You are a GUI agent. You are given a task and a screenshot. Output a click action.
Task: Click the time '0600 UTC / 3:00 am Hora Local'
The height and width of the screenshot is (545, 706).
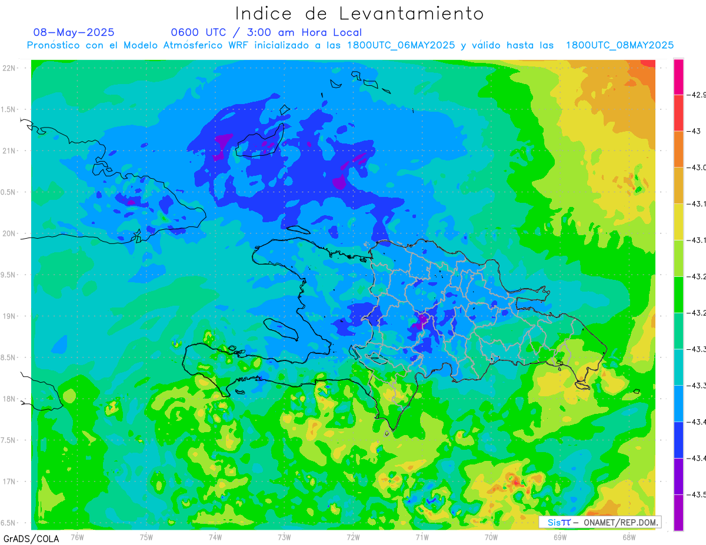(267, 32)
